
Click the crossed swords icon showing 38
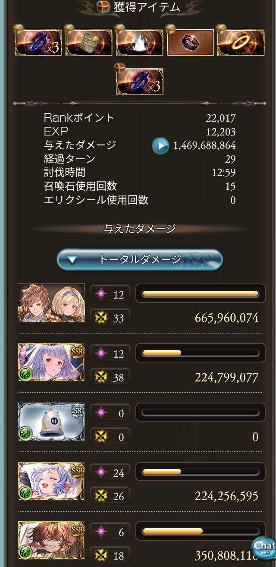click(x=101, y=378)
